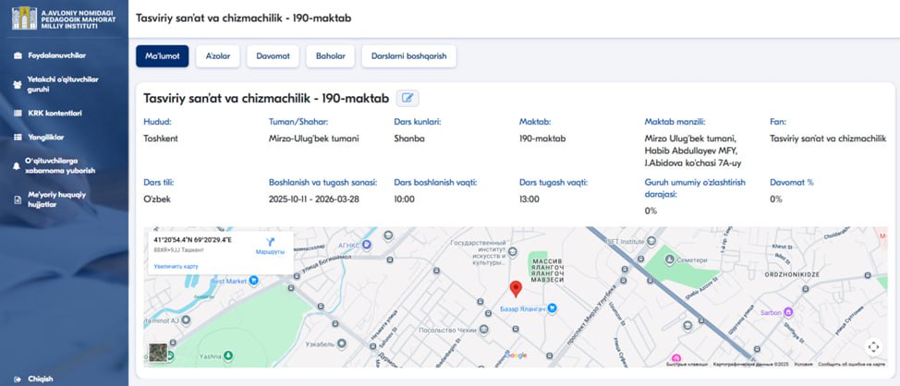Screen dimensions: 900x386
Task: Click the Базар Ялангач shopping marker
Action: click(x=552, y=308)
